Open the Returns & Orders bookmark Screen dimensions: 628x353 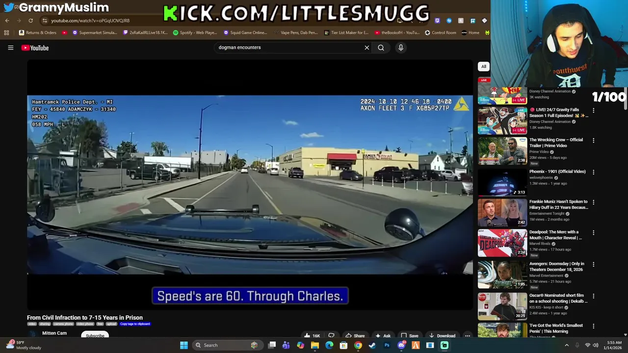coord(38,32)
